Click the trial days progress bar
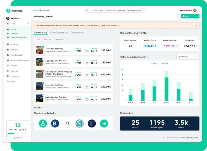207x151 pixels. [x=18, y=133]
